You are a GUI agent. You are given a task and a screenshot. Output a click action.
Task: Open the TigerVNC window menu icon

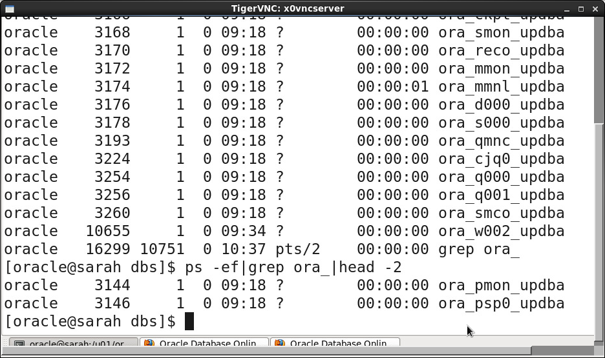[9, 8]
